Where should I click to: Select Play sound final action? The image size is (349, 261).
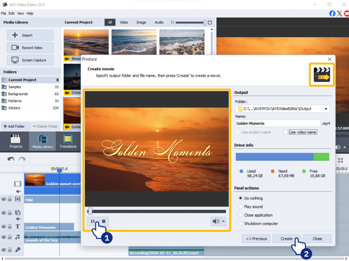click(240, 207)
